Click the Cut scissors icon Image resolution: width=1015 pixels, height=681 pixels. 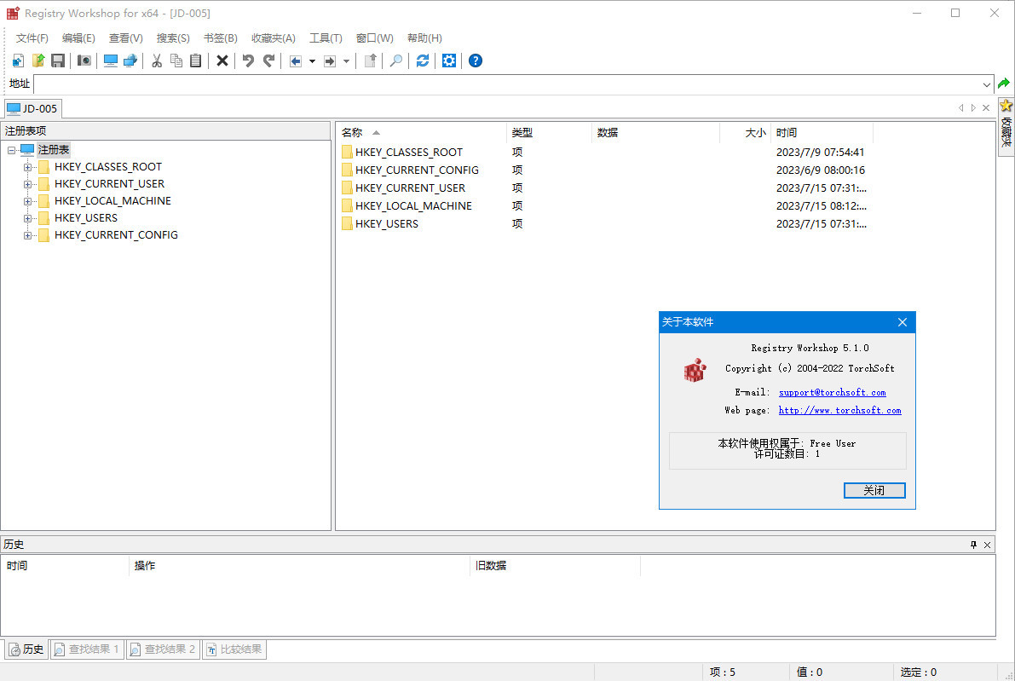157,61
